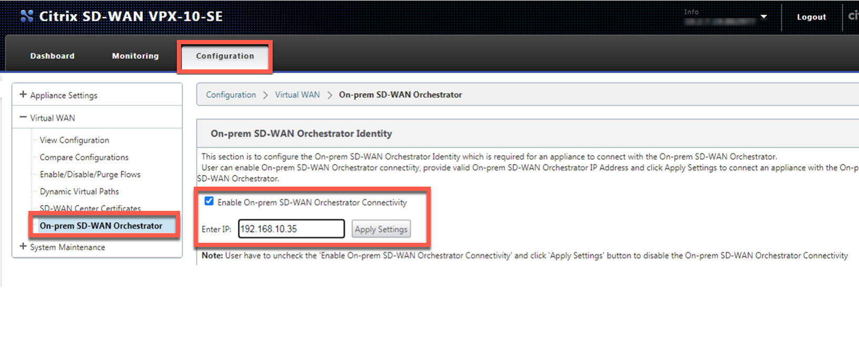Screen dimensions: 859x347
Task: Log out using the Logout link
Action: click(811, 17)
